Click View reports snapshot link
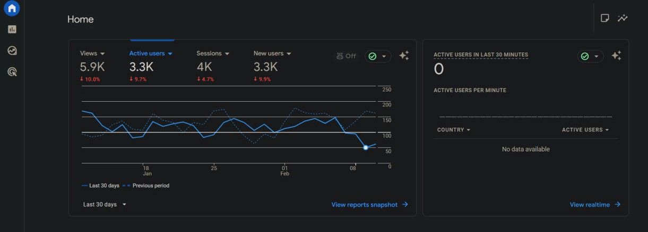Screen dimensions: 648x232 [x=370, y=204]
